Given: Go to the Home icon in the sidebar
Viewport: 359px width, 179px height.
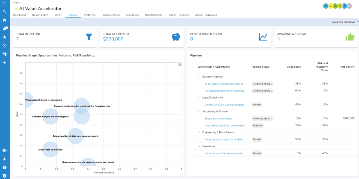Looking at the screenshot, I should pyautogui.click(x=4, y=20).
